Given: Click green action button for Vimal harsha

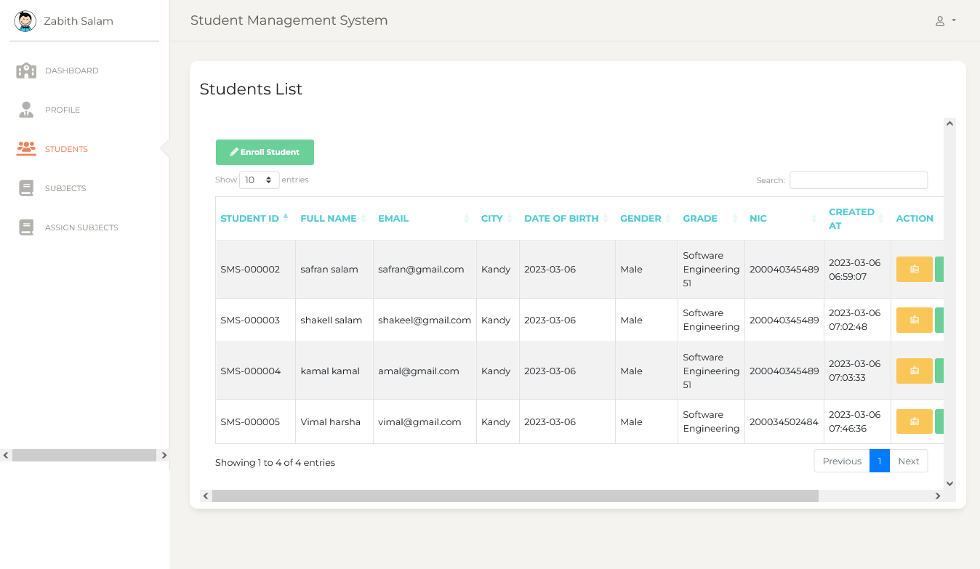Looking at the screenshot, I should click(x=939, y=421).
